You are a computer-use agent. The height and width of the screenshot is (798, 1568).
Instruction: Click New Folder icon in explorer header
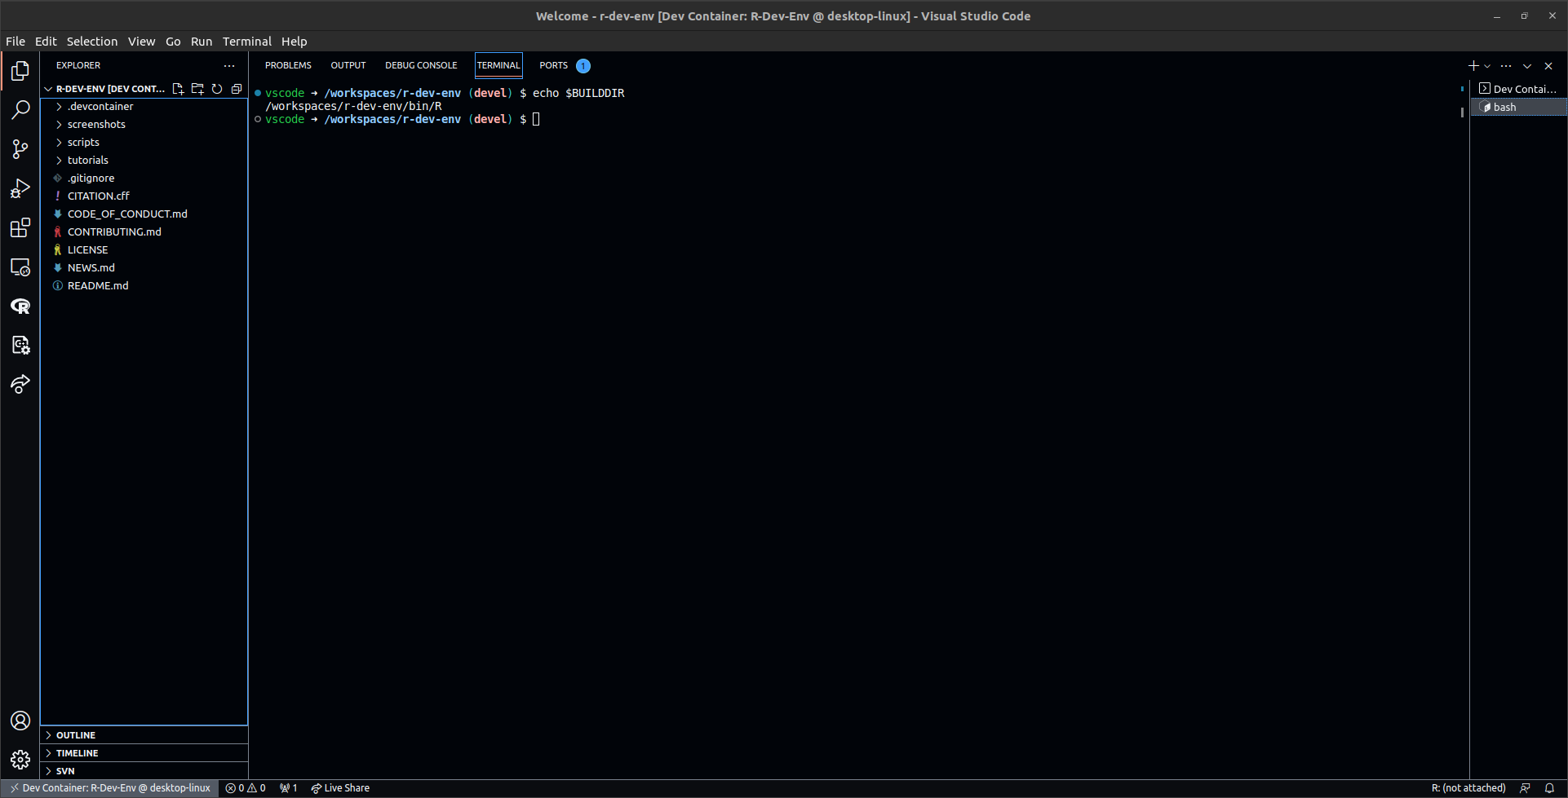click(x=197, y=89)
